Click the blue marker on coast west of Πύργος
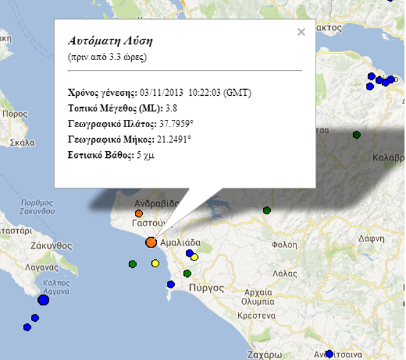The image size is (406, 360). tap(170, 284)
